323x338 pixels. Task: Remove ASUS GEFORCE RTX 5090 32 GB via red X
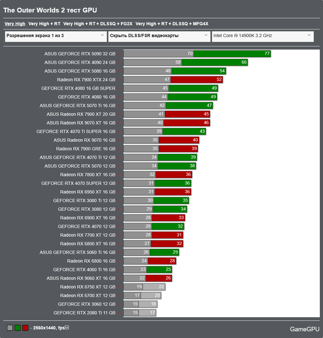tap(118, 54)
